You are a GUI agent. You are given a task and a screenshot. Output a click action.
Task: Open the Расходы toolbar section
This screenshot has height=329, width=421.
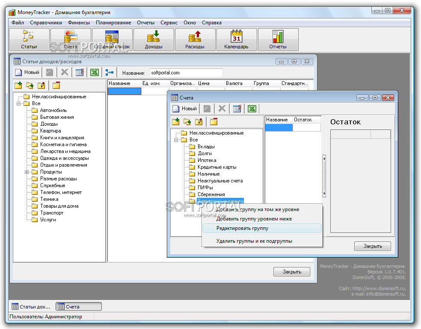[x=195, y=40]
